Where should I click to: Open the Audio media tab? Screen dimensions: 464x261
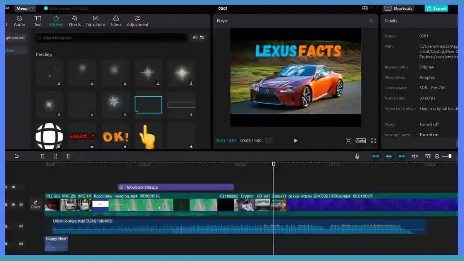tap(19, 21)
